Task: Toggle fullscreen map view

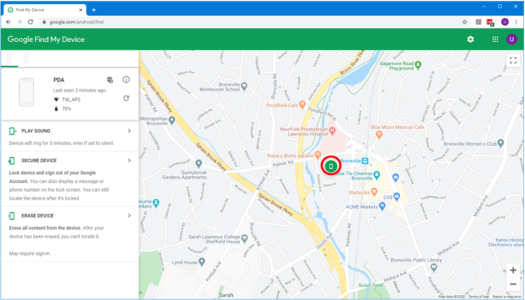Action: tap(513, 61)
